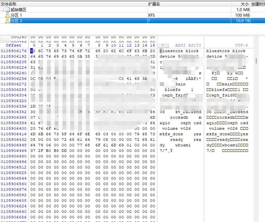This screenshot has height=222, width=265.
Task: Select the highlighted 分区 2 row name
Action: click(16, 21)
